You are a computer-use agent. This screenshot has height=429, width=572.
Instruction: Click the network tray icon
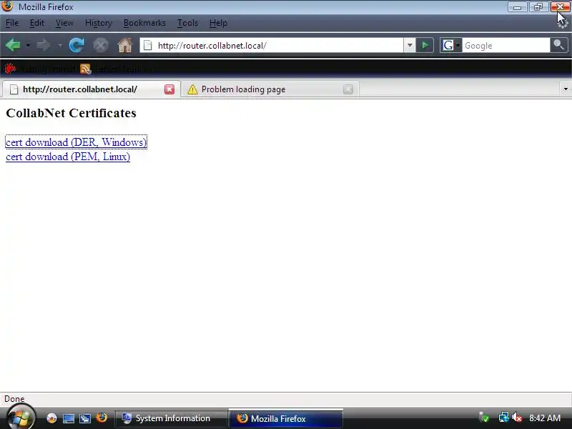(504, 418)
